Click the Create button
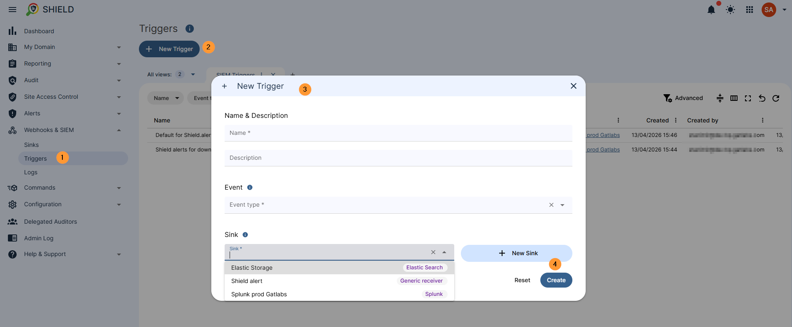The image size is (792, 327). (x=556, y=280)
